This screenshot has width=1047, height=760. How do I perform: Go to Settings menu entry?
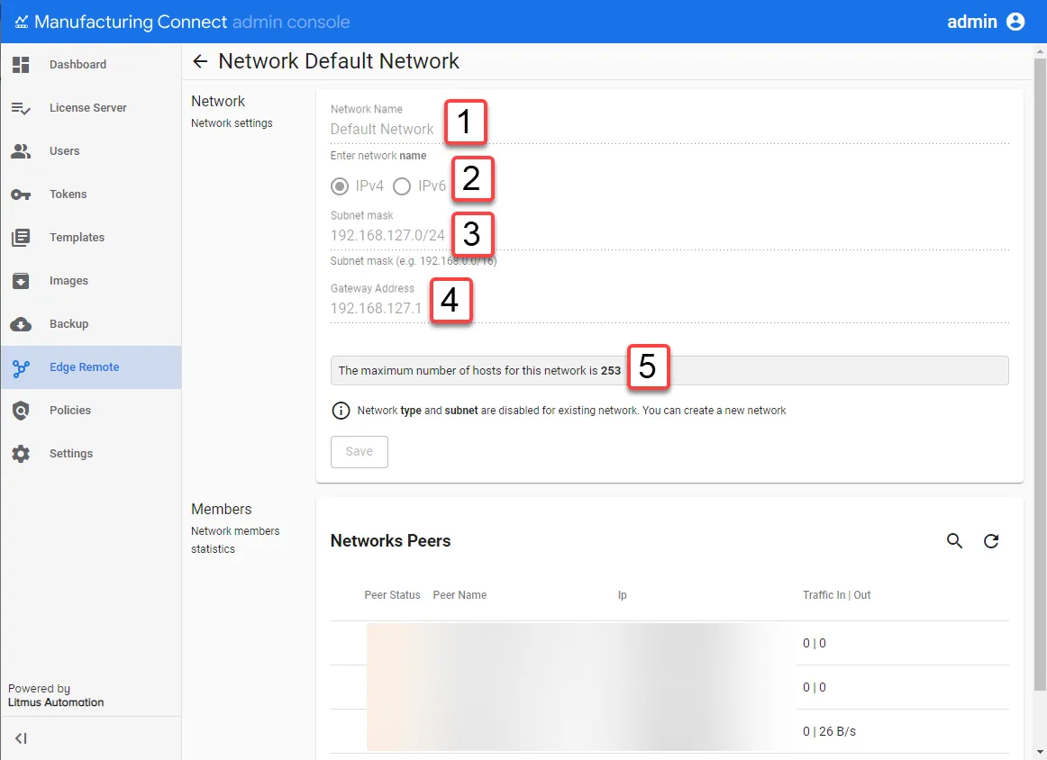point(92,454)
